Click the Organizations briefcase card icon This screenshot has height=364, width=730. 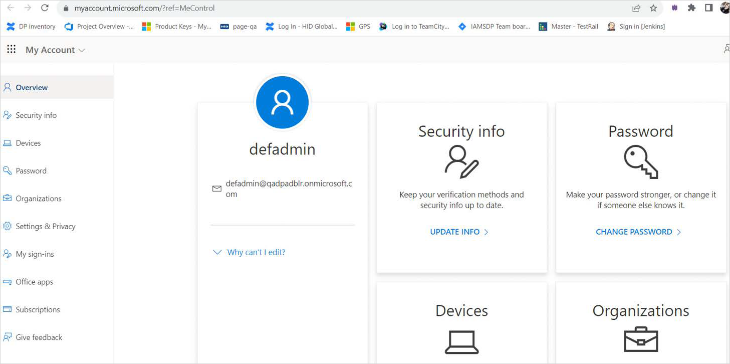tap(640, 339)
